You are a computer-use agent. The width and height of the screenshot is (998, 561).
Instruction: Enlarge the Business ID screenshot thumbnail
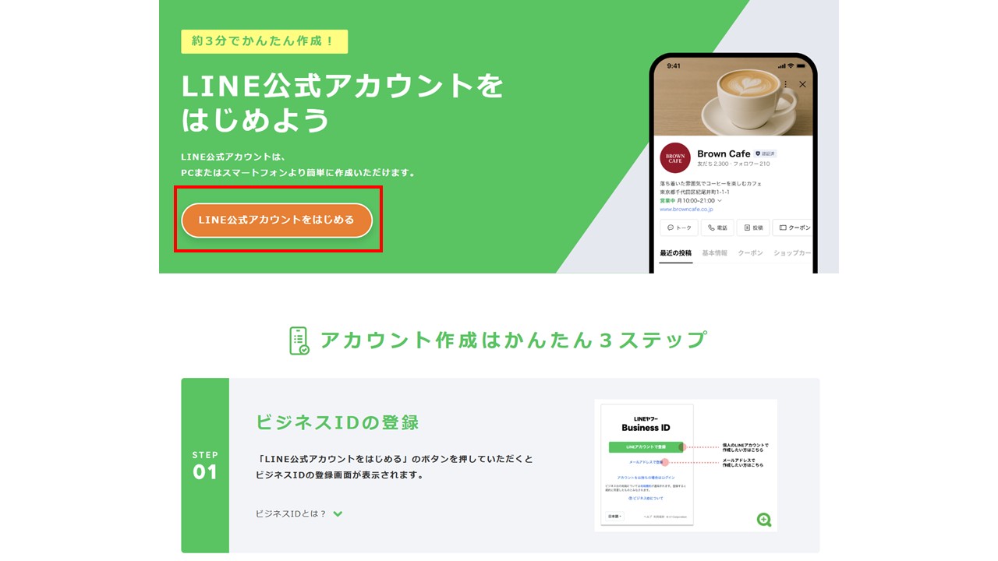686,465
